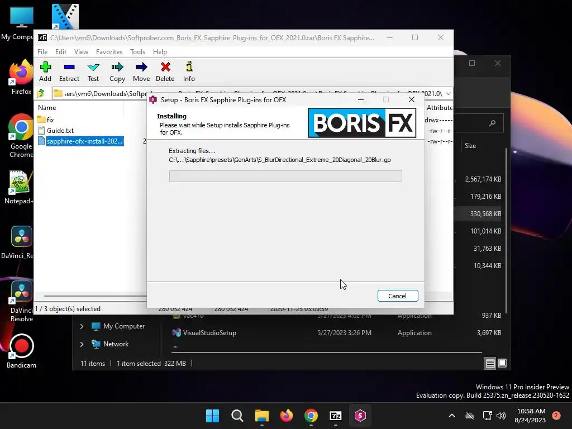Open the Windows Start menu
Viewport: 572px width, 429px height.
(212, 416)
